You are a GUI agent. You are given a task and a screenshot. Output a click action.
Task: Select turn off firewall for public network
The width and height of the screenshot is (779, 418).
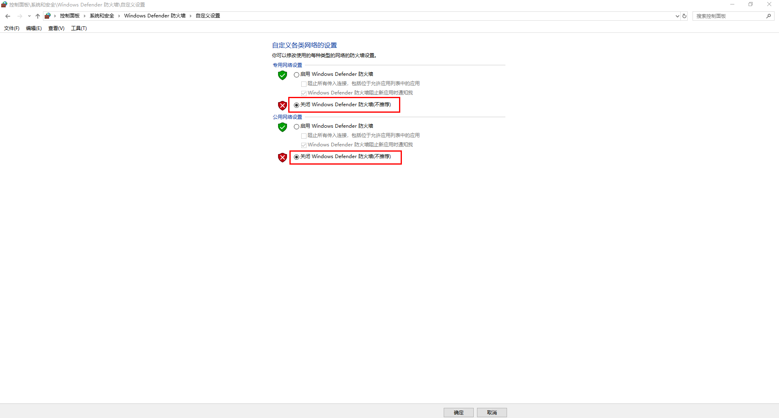pos(297,157)
